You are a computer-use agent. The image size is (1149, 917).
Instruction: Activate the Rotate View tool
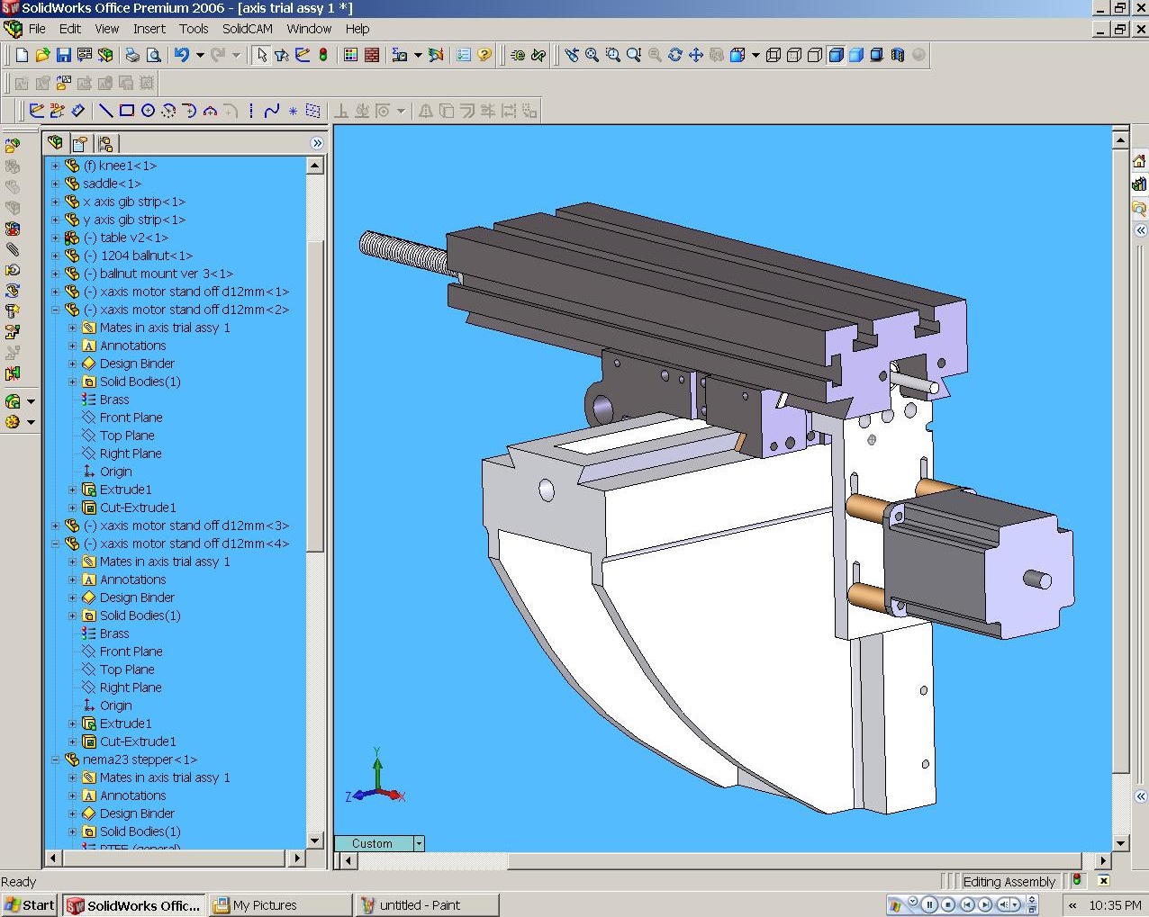click(674, 55)
